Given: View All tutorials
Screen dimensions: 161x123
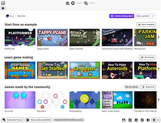Looking at the screenshot, I should tap(147, 57).
